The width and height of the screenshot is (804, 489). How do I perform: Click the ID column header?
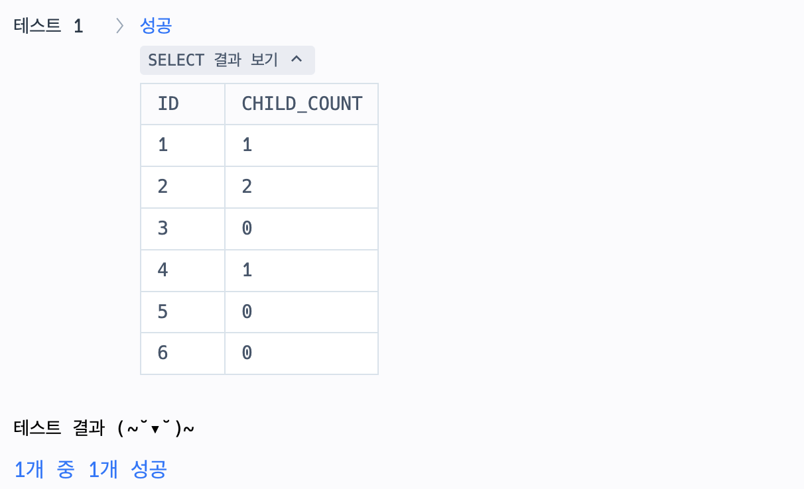(182, 104)
